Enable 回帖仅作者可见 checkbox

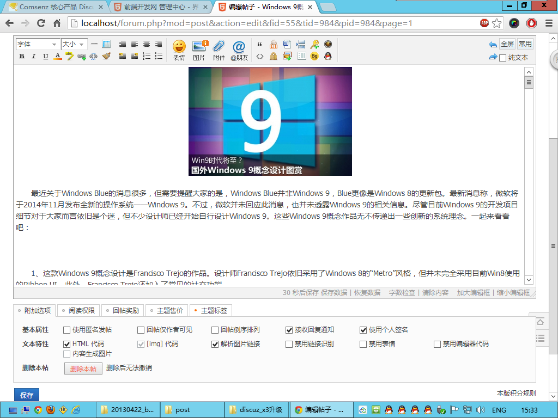tap(141, 330)
